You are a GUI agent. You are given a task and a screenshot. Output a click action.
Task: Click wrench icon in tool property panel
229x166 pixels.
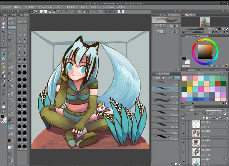click(x=179, y=70)
